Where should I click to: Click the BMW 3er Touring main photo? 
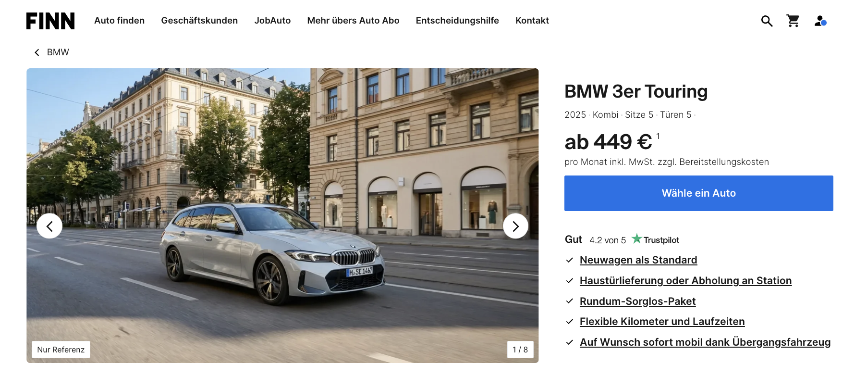coord(282,215)
